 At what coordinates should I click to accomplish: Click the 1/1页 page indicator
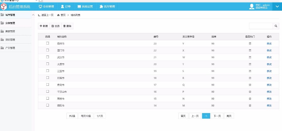(100, 116)
